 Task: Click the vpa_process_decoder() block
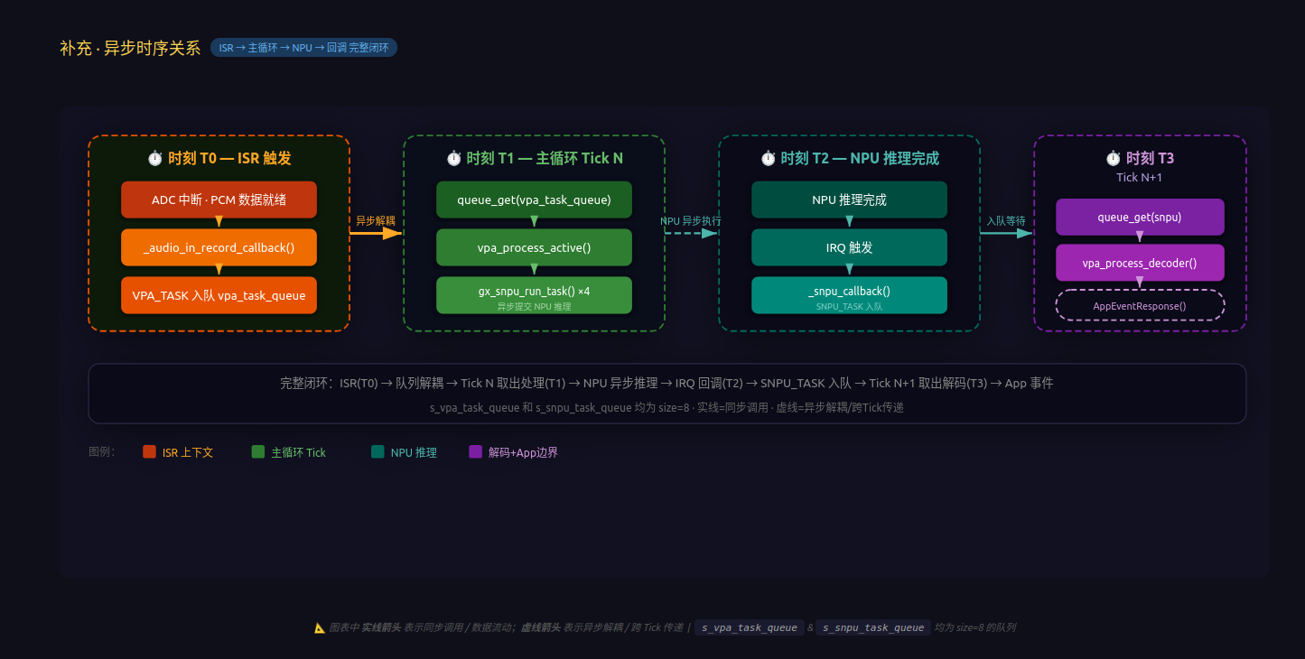pyautogui.click(x=1140, y=263)
